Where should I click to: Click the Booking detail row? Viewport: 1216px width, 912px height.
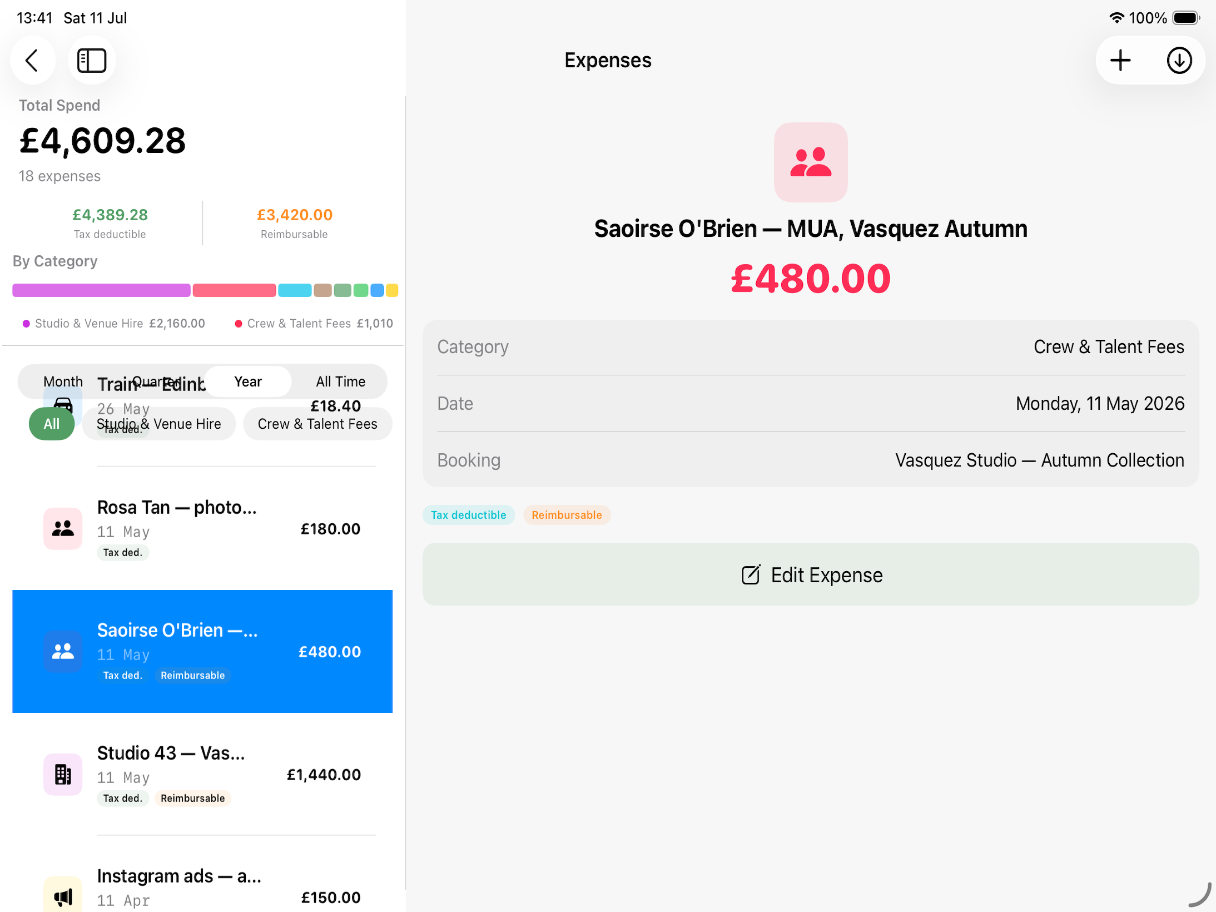811,460
